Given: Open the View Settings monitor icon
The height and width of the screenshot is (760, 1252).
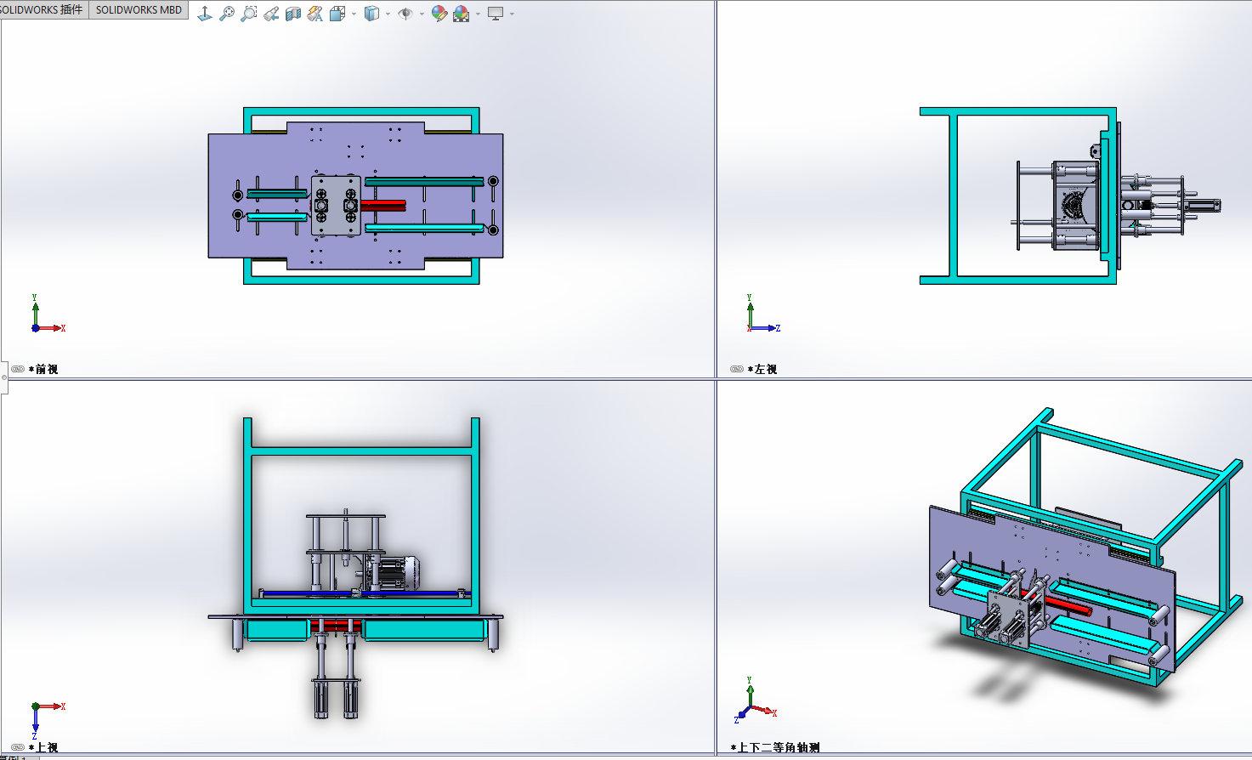Looking at the screenshot, I should 496,14.
